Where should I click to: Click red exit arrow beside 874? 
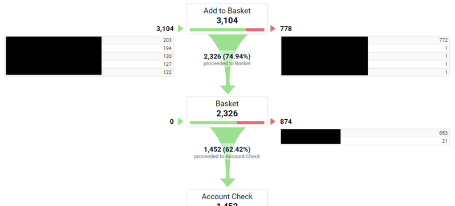point(273,121)
